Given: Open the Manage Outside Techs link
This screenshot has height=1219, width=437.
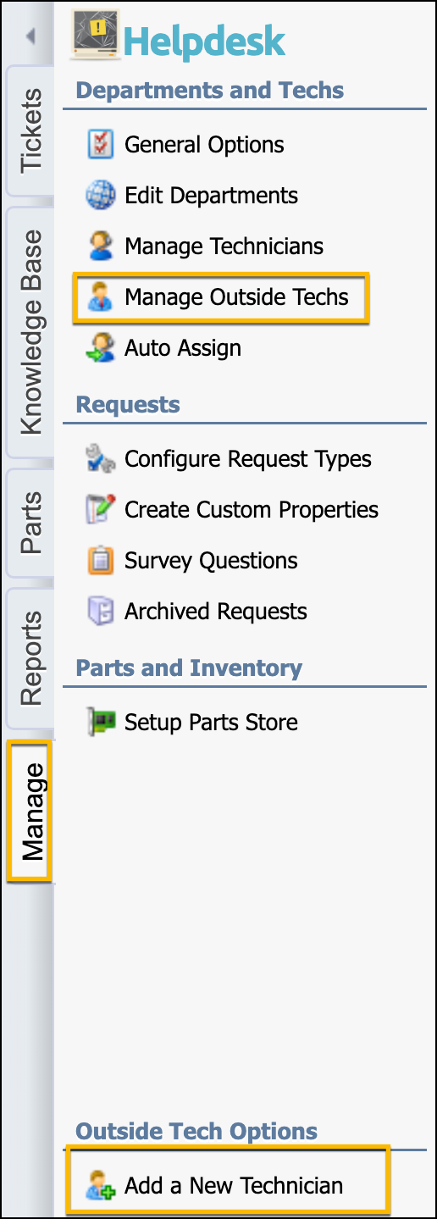Looking at the screenshot, I should (236, 297).
